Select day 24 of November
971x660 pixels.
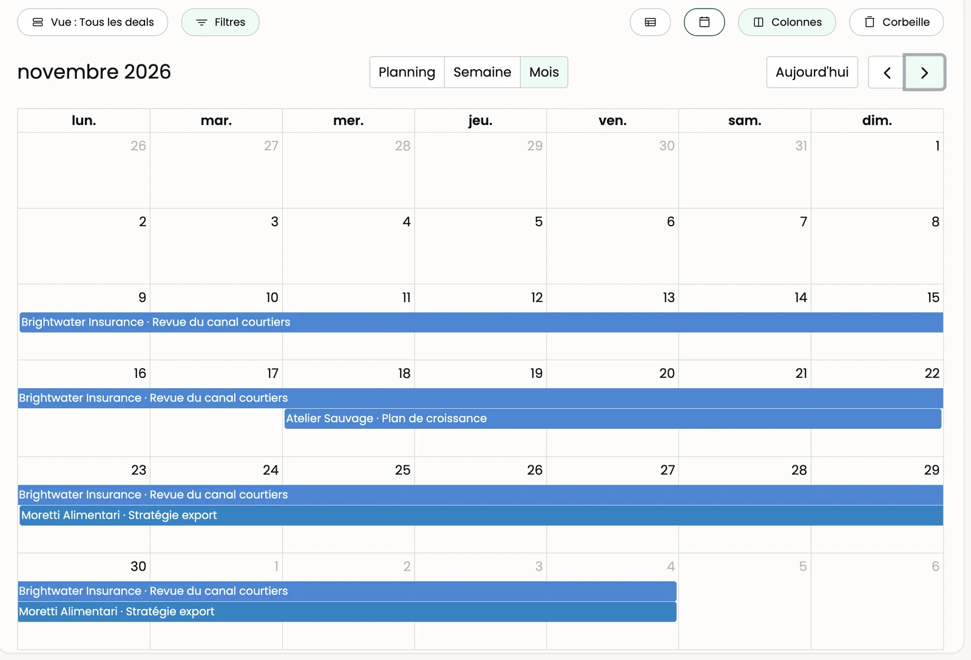pos(271,470)
